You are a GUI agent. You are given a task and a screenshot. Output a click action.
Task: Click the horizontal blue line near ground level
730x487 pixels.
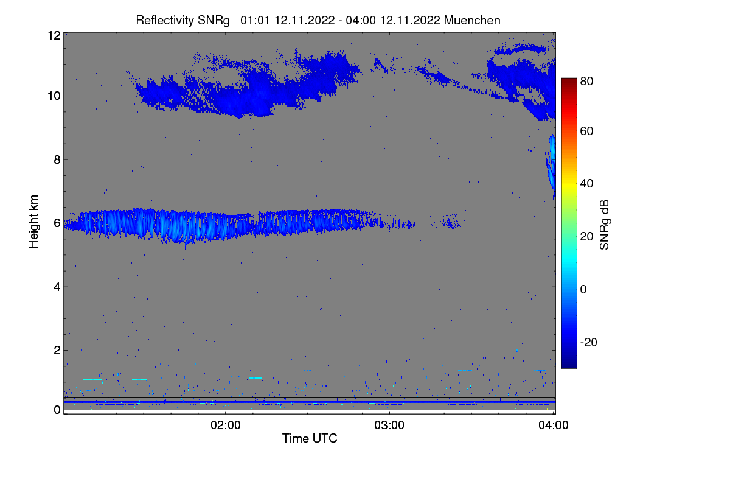[x=310, y=402]
